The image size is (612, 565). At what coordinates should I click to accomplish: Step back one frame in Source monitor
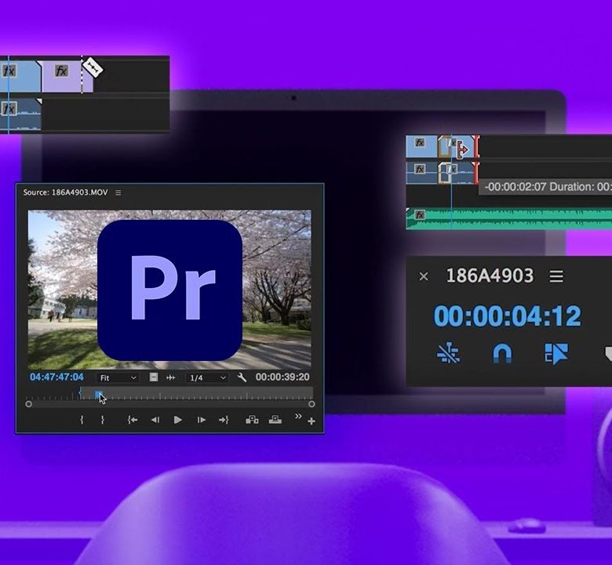pos(155,420)
